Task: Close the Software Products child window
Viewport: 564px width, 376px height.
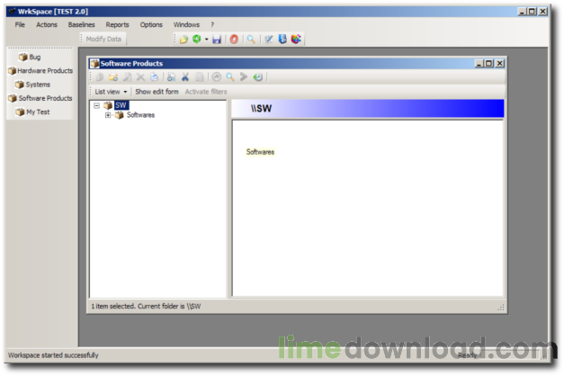Action: coord(499,64)
